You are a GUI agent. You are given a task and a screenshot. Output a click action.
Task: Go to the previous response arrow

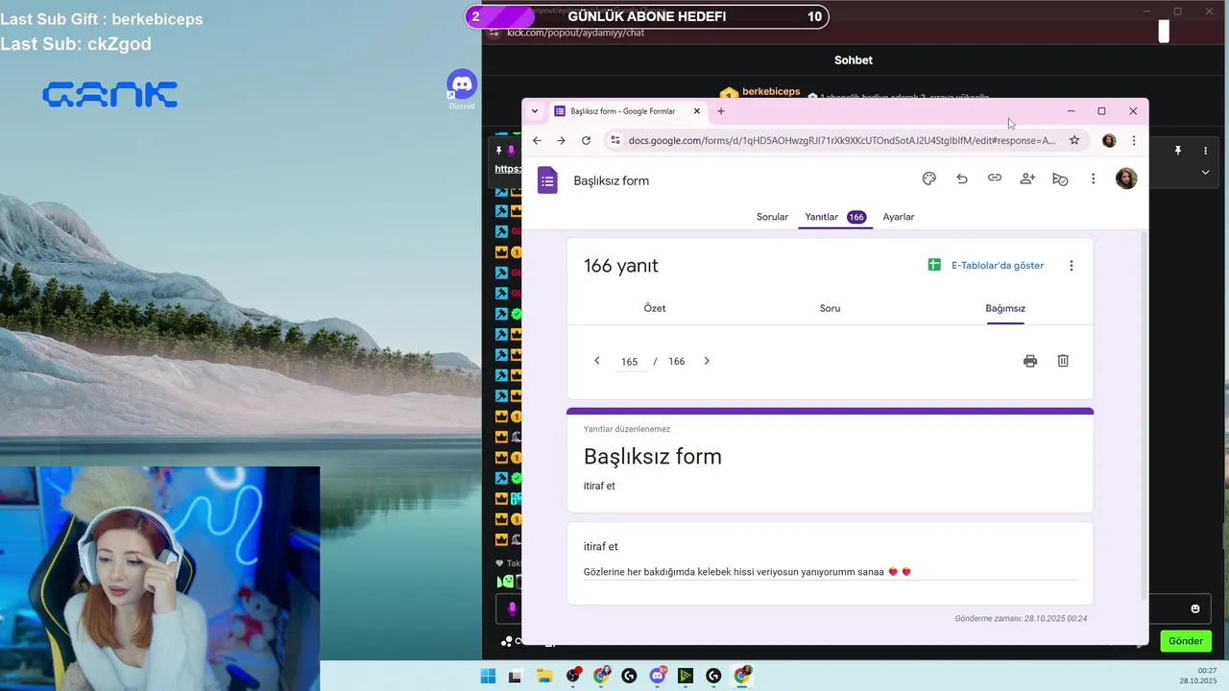pyautogui.click(x=597, y=361)
